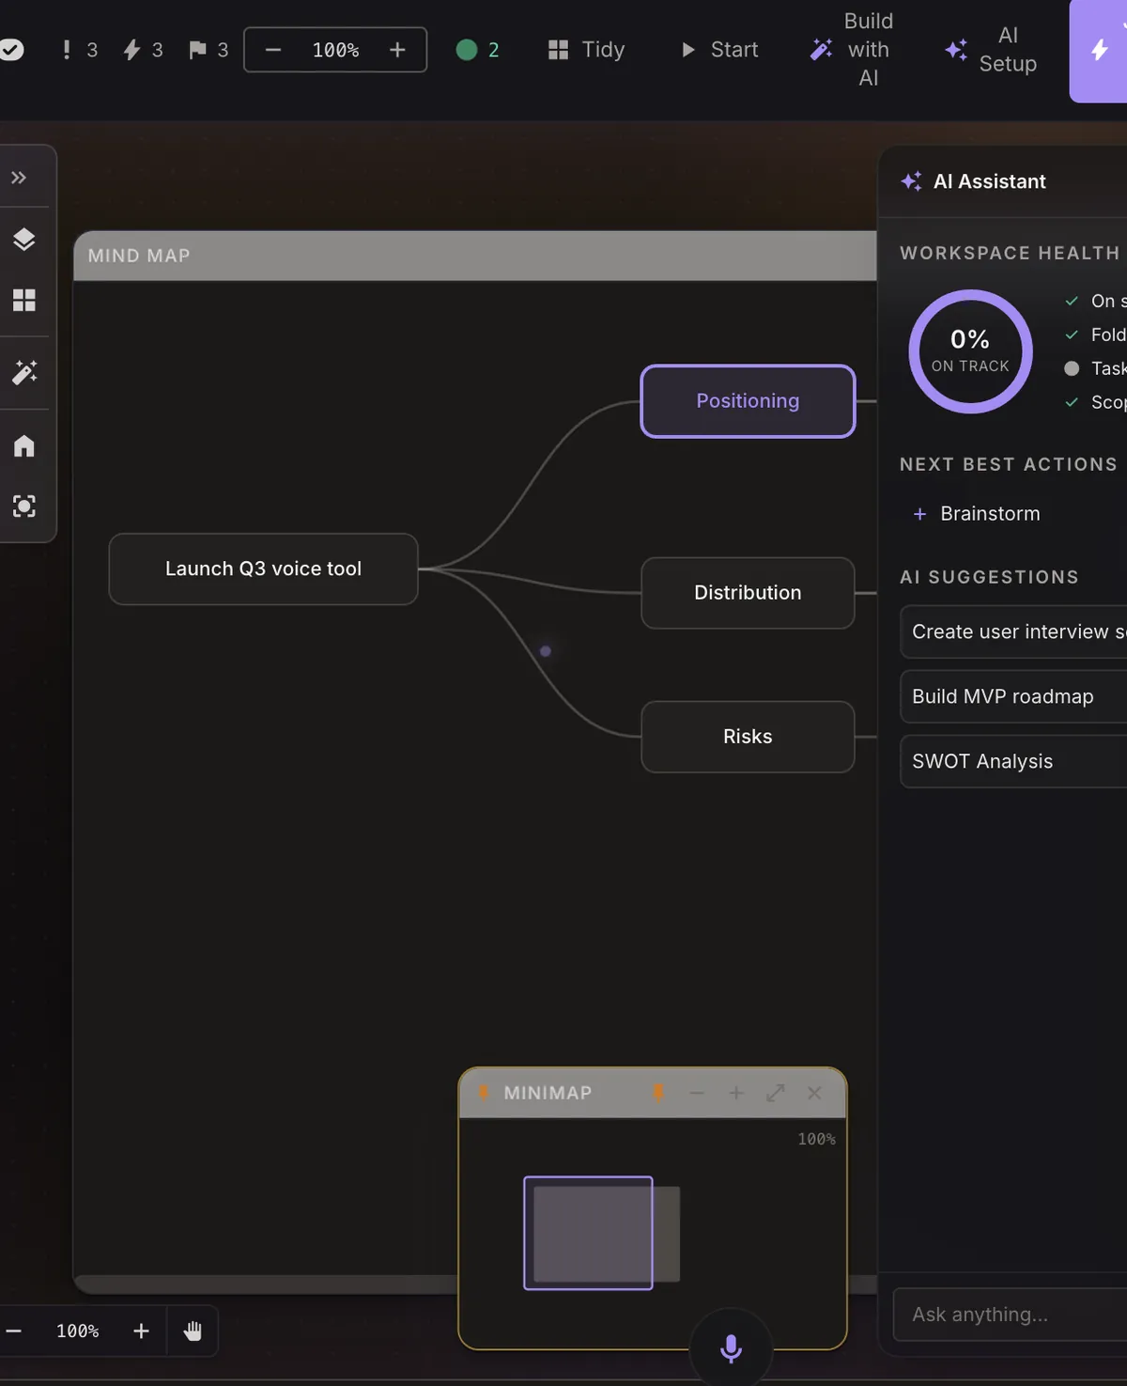Close the minimap panel
The image size is (1127, 1386).
pyautogui.click(x=814, y=1093)
